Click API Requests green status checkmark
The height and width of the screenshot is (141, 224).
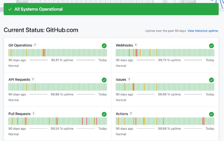[104, 80]
